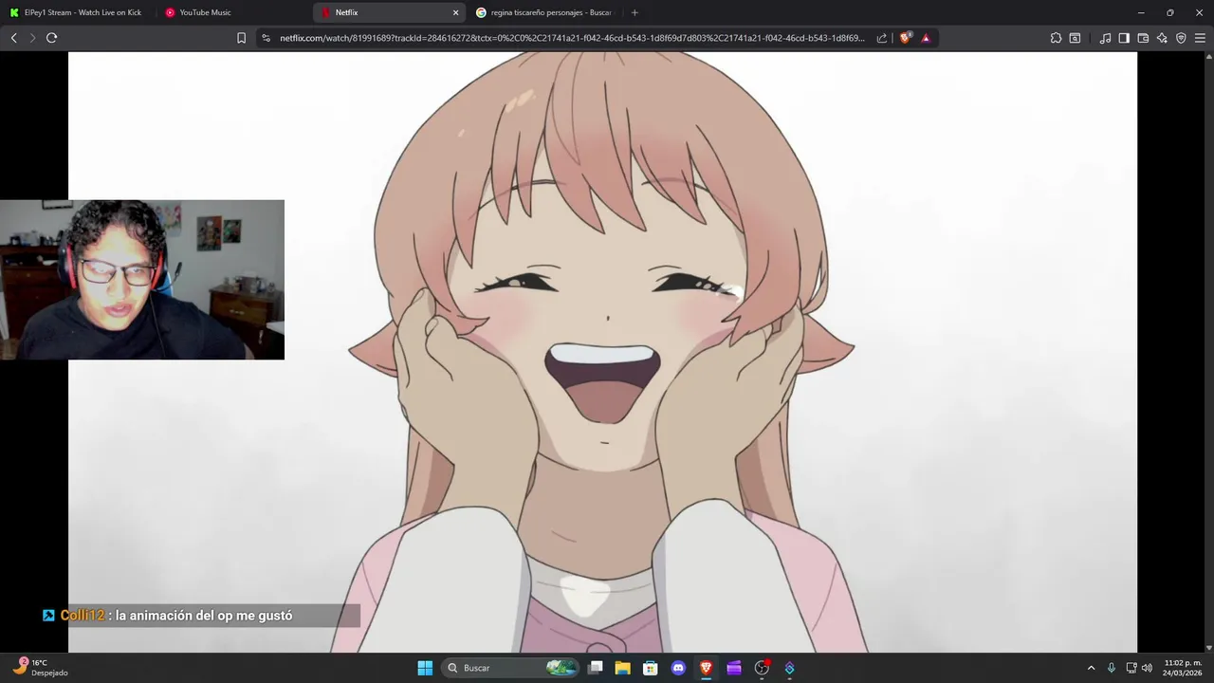Screen dimensions: 1214x683
Task: Switch to the regina tiscareño search tab
Action: pyautogui.click(x=545, y=12)
